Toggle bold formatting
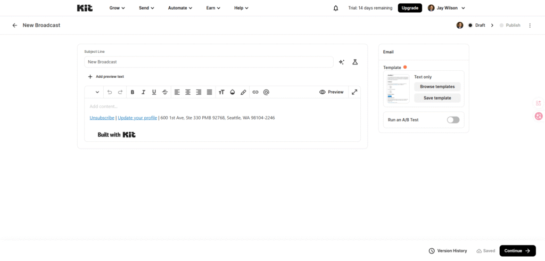This screenshot has height=261, width=545. [133, 92]
